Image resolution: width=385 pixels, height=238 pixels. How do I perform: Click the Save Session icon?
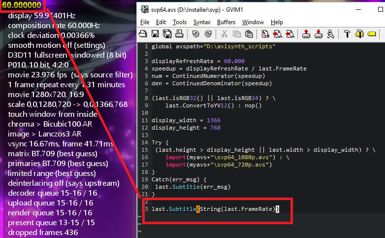pos(318,34)
